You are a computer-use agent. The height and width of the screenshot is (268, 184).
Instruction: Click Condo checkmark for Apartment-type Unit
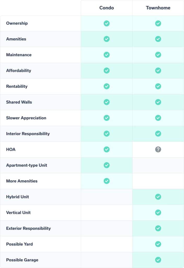coord(107,165)
